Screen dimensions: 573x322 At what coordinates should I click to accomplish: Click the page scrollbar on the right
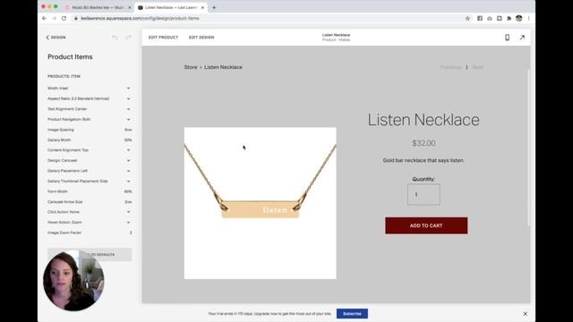528,148
